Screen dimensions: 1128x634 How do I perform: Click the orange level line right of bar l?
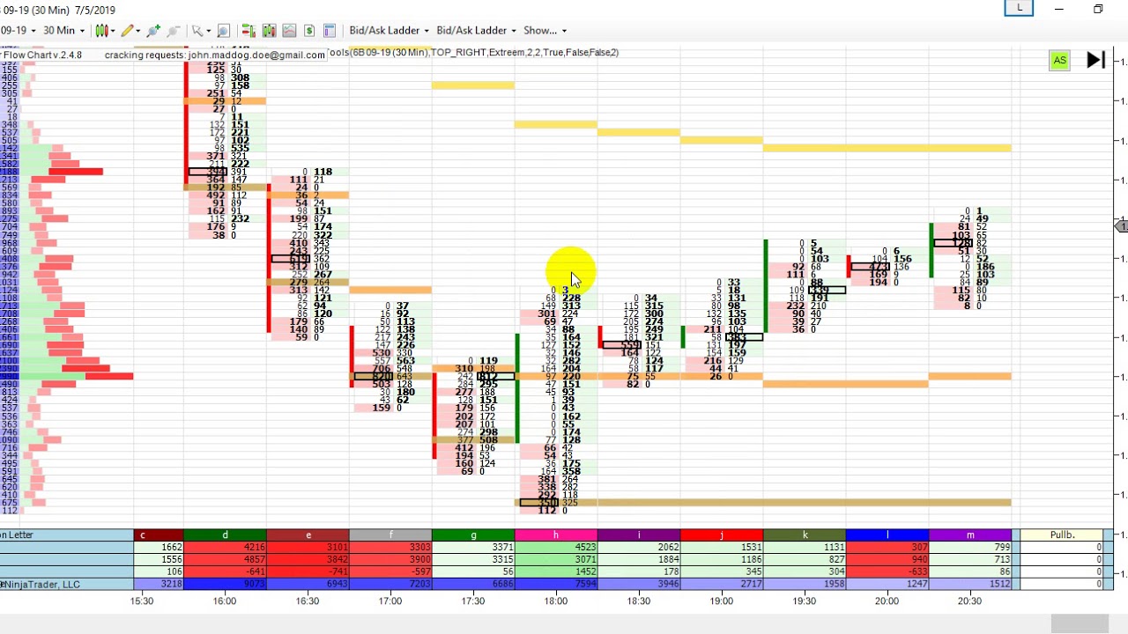[970, 377]
